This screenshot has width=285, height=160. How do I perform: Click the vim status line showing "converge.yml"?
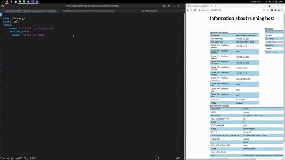click(18, 158)
